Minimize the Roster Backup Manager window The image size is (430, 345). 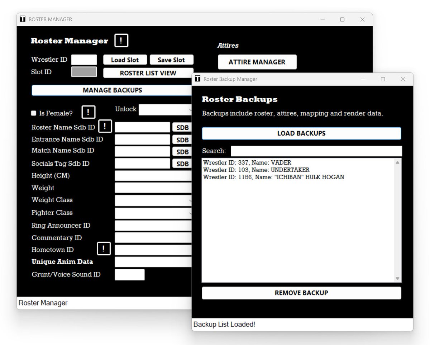363,79
